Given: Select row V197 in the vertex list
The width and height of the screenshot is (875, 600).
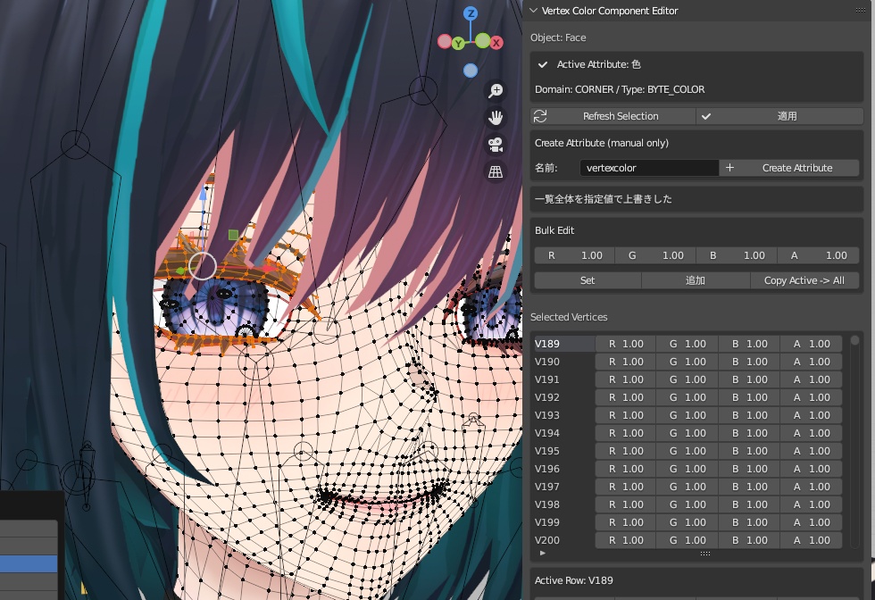Looking at the screenshot, I should click(558, 486).
